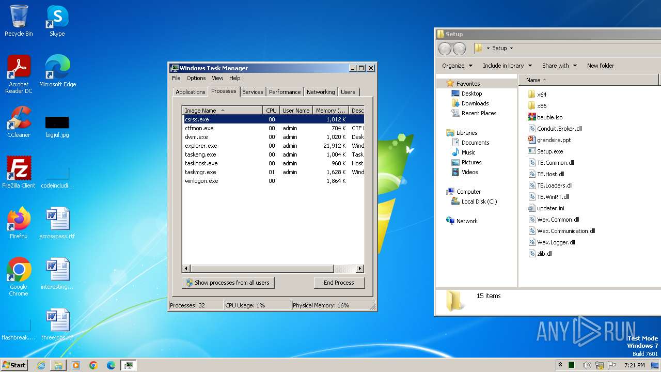Select the bigjul.jpg desktop file
This screenshot has height=372, width=661.
(x=57, y=126)
